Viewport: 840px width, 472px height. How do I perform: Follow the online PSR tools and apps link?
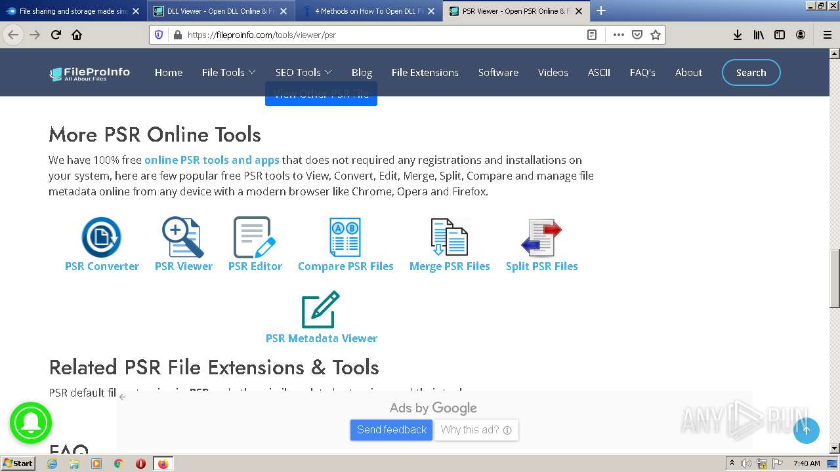(212, 160)
